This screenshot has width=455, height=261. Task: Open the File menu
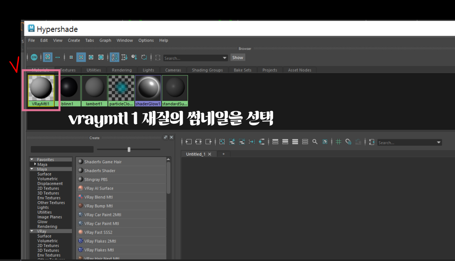pos(32,40)
